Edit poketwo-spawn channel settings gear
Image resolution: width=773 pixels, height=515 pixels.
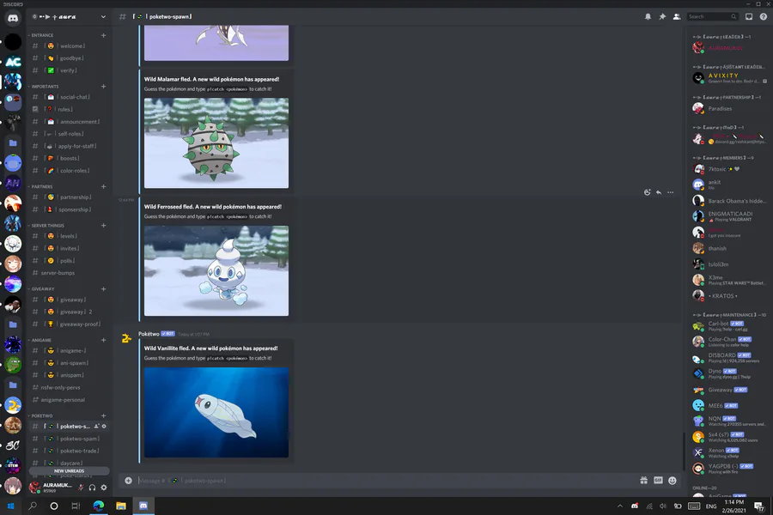104,427
